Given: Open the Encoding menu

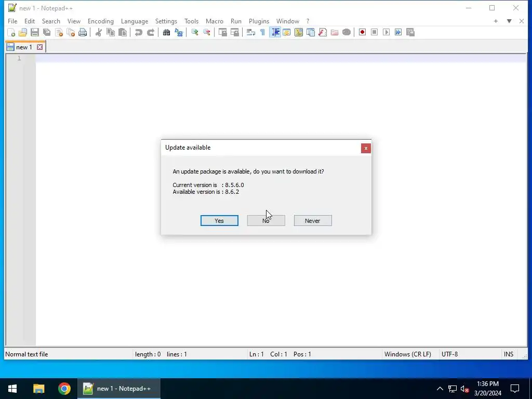Looking at the screenshot, I should tap(101, 21).
